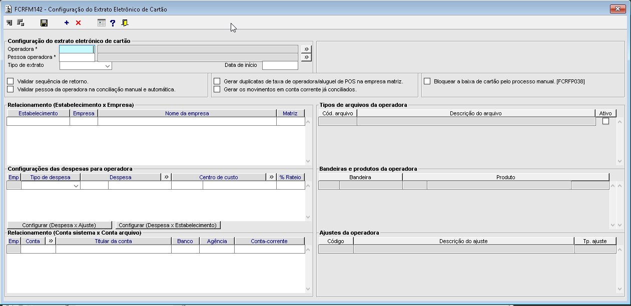Focus the Operadora code input field
This screenshot has height=306, width=631.
click(77, 49)
